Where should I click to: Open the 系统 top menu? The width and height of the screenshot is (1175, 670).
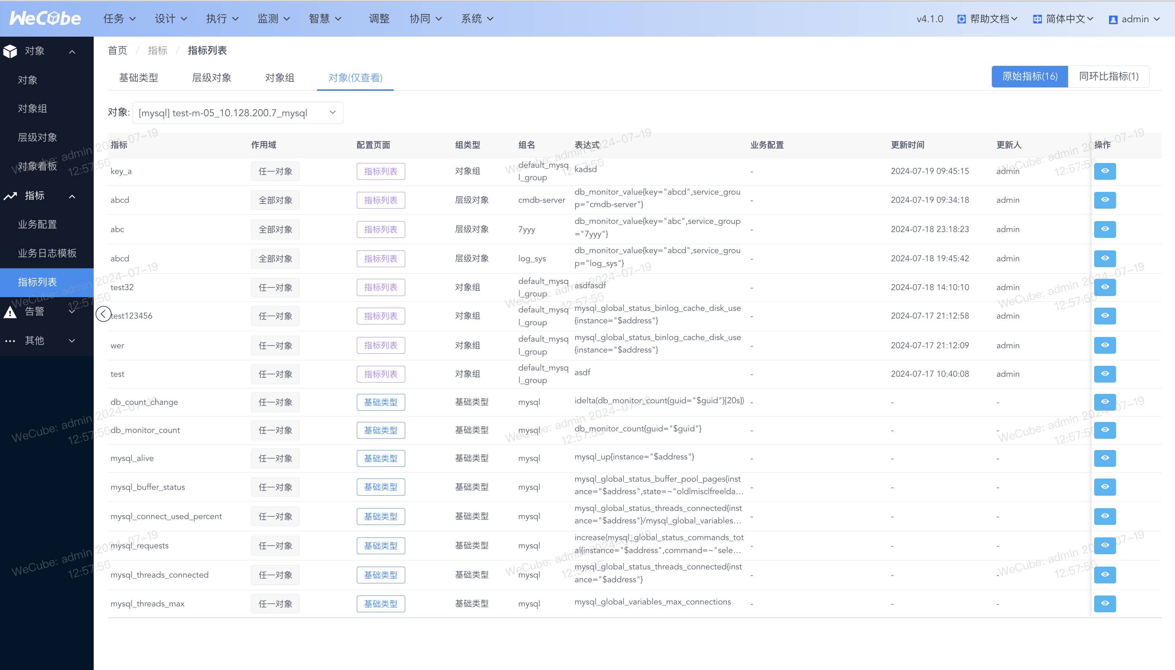pos(477,19)
